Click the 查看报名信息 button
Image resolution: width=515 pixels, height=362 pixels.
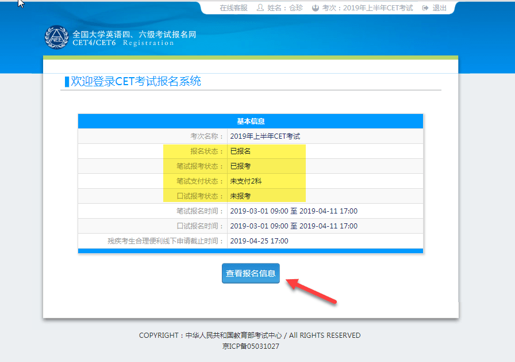pos(251,273)
